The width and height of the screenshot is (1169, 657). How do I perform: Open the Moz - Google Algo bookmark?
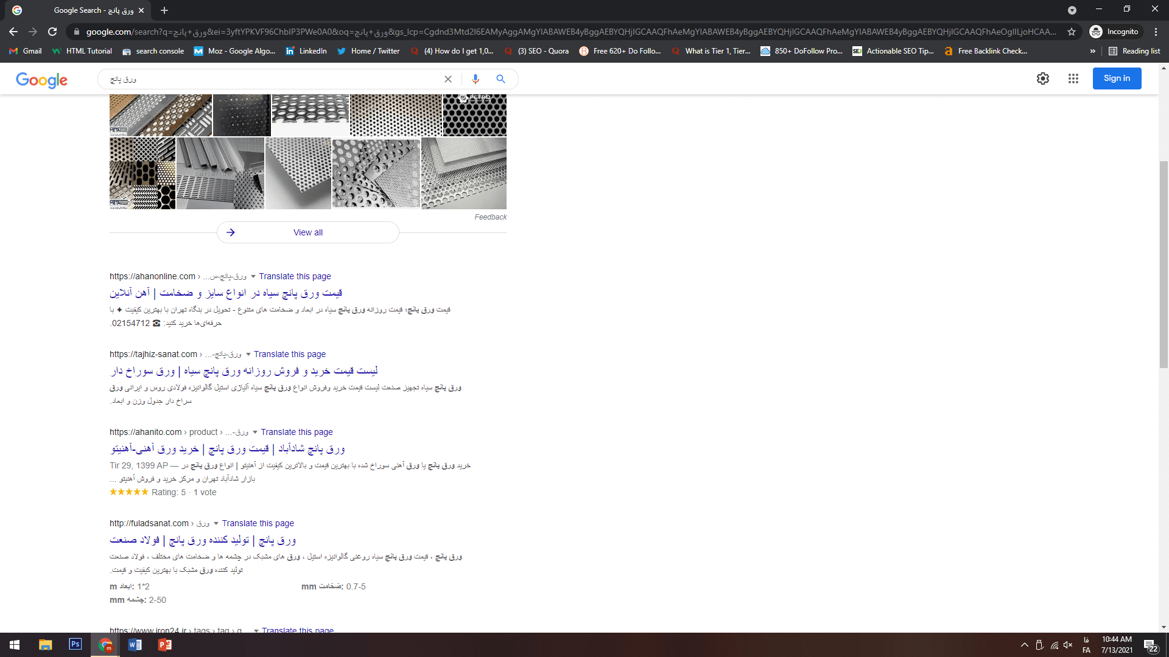[234, 51]
